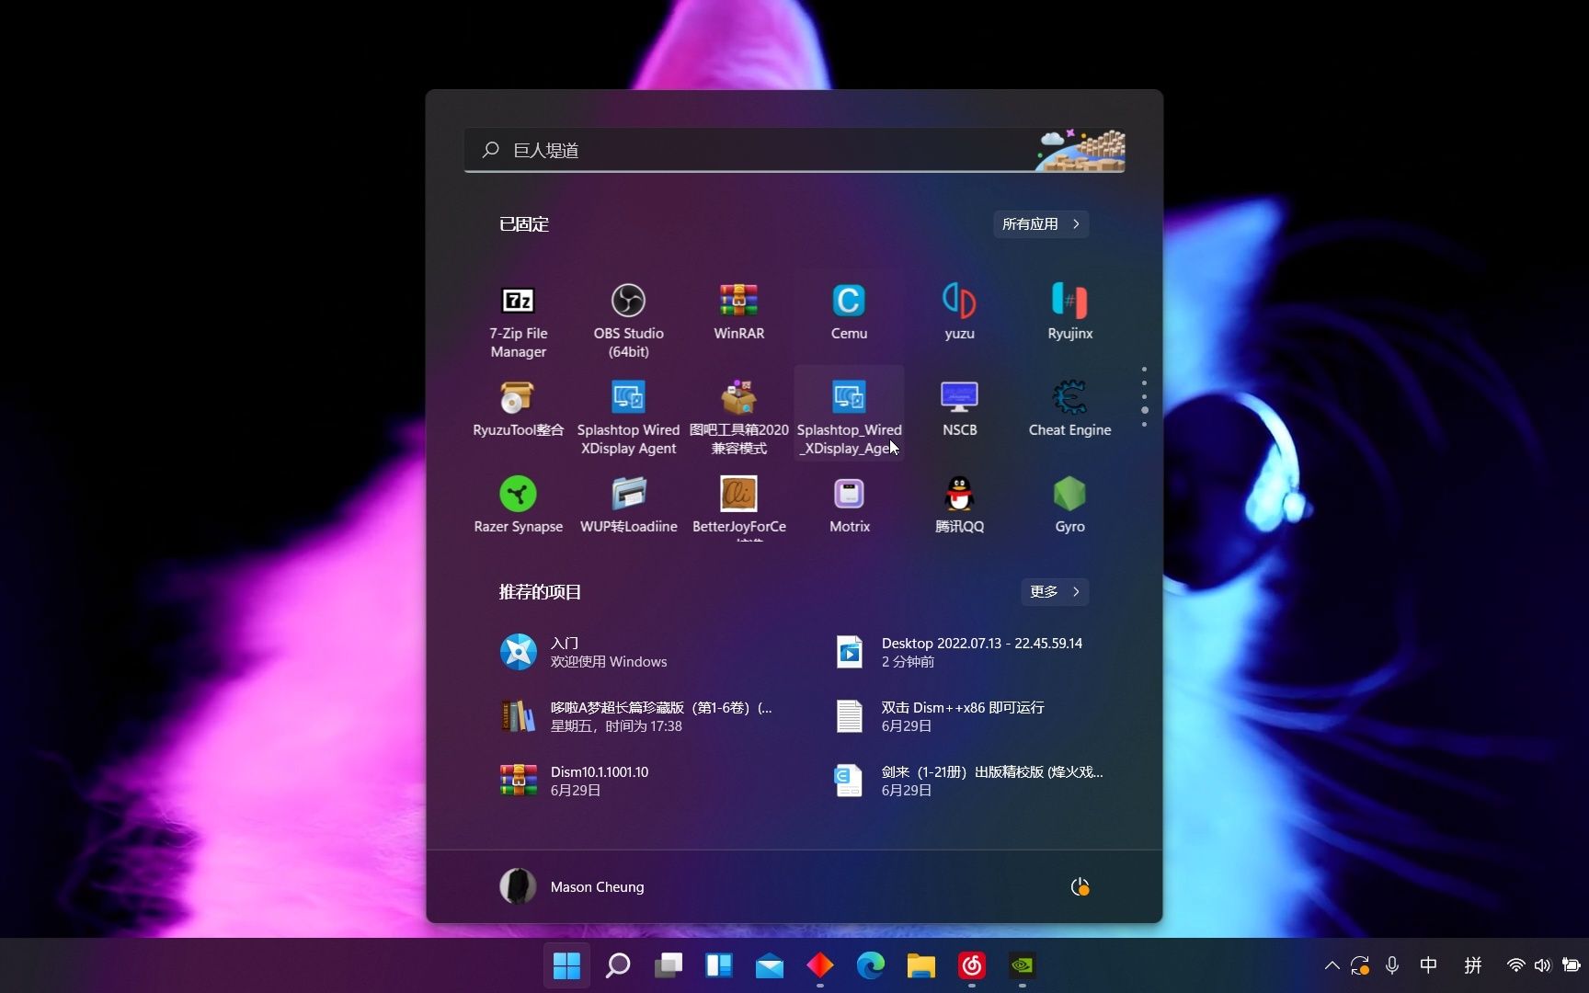1589x993 pixels.
Task: Launch 腾讯QQ
Action: (959, 506)
